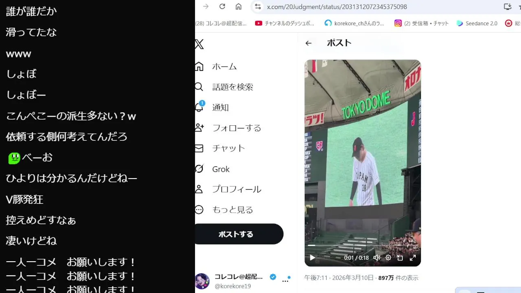
Task: Click the red bookmark icon after Seedance
Action: coord(508,23)
